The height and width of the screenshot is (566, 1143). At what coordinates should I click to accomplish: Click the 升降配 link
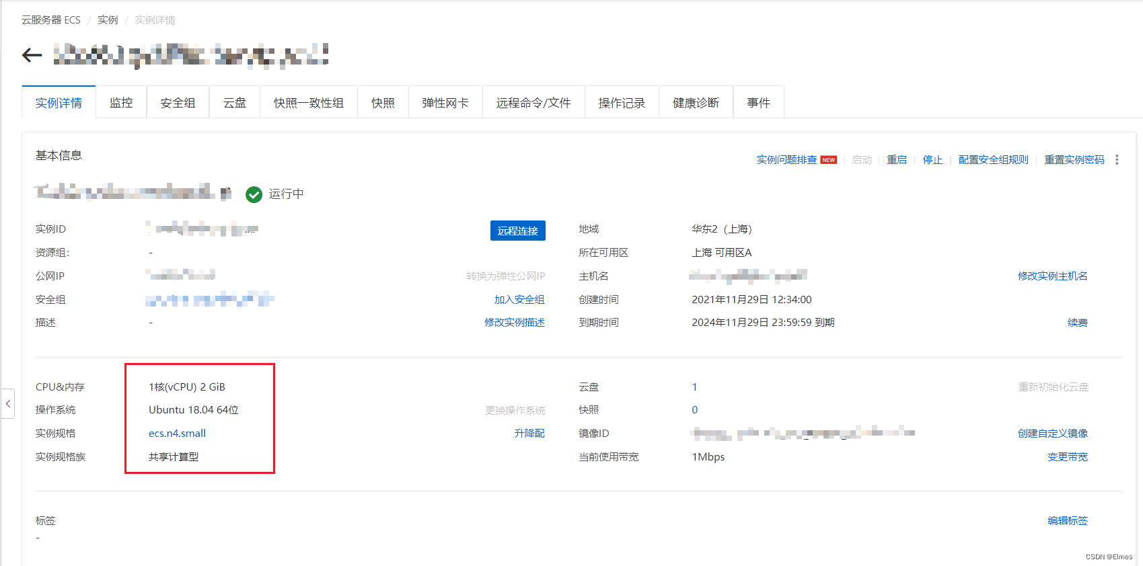coord(529,434)
